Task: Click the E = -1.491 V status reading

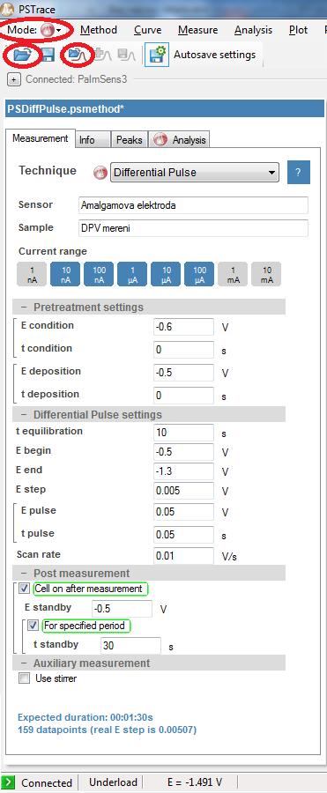Action: pyautogui.click(x=194, y=782)
